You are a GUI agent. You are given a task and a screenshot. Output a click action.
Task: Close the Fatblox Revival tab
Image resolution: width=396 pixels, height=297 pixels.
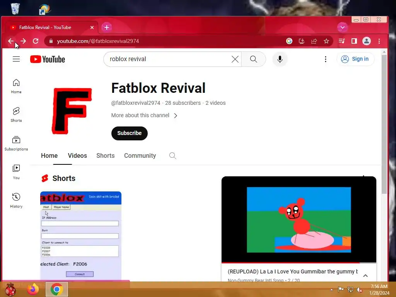(92, 27)
